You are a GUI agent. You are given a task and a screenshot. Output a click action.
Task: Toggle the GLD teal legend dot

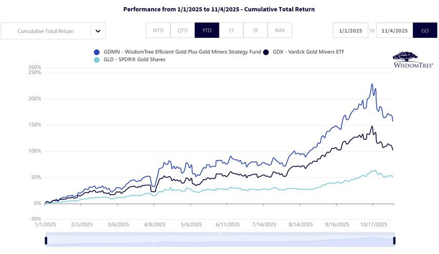pos(96,60)
